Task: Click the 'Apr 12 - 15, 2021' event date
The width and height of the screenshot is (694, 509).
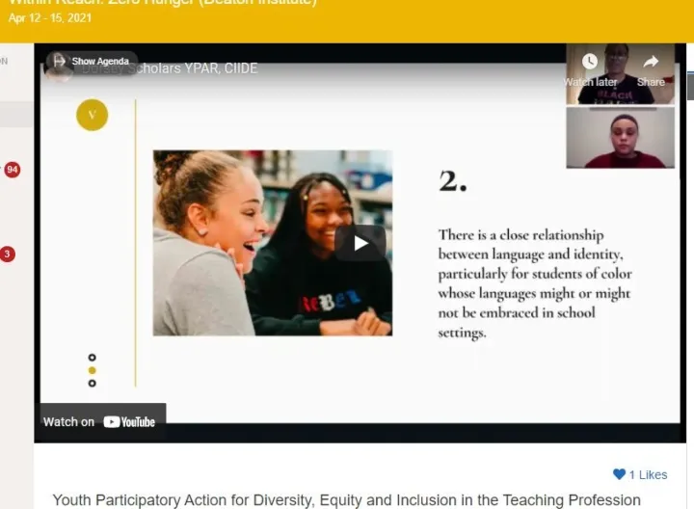Action: tap(50, 18)
